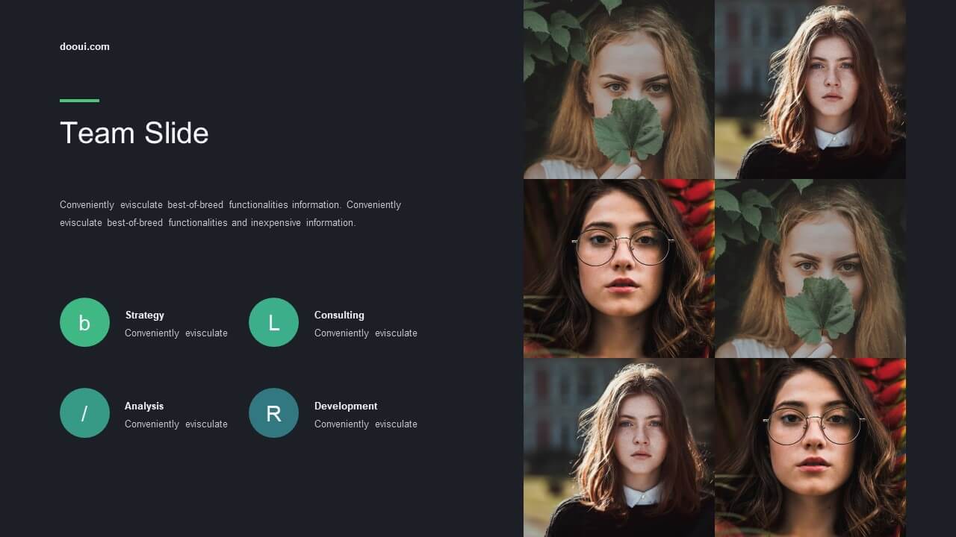The image size is (956, 537).
Task: Click the Development label
Action: point(346,406)
